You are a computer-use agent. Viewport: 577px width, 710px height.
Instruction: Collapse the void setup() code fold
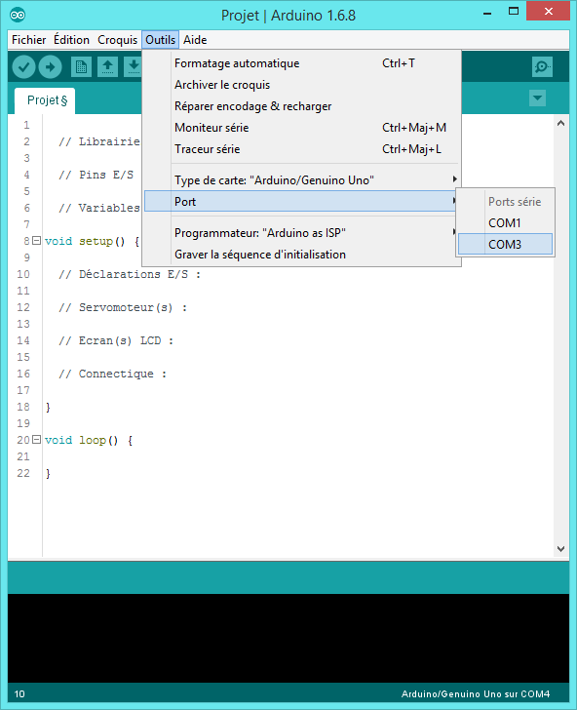coord(37,241)
